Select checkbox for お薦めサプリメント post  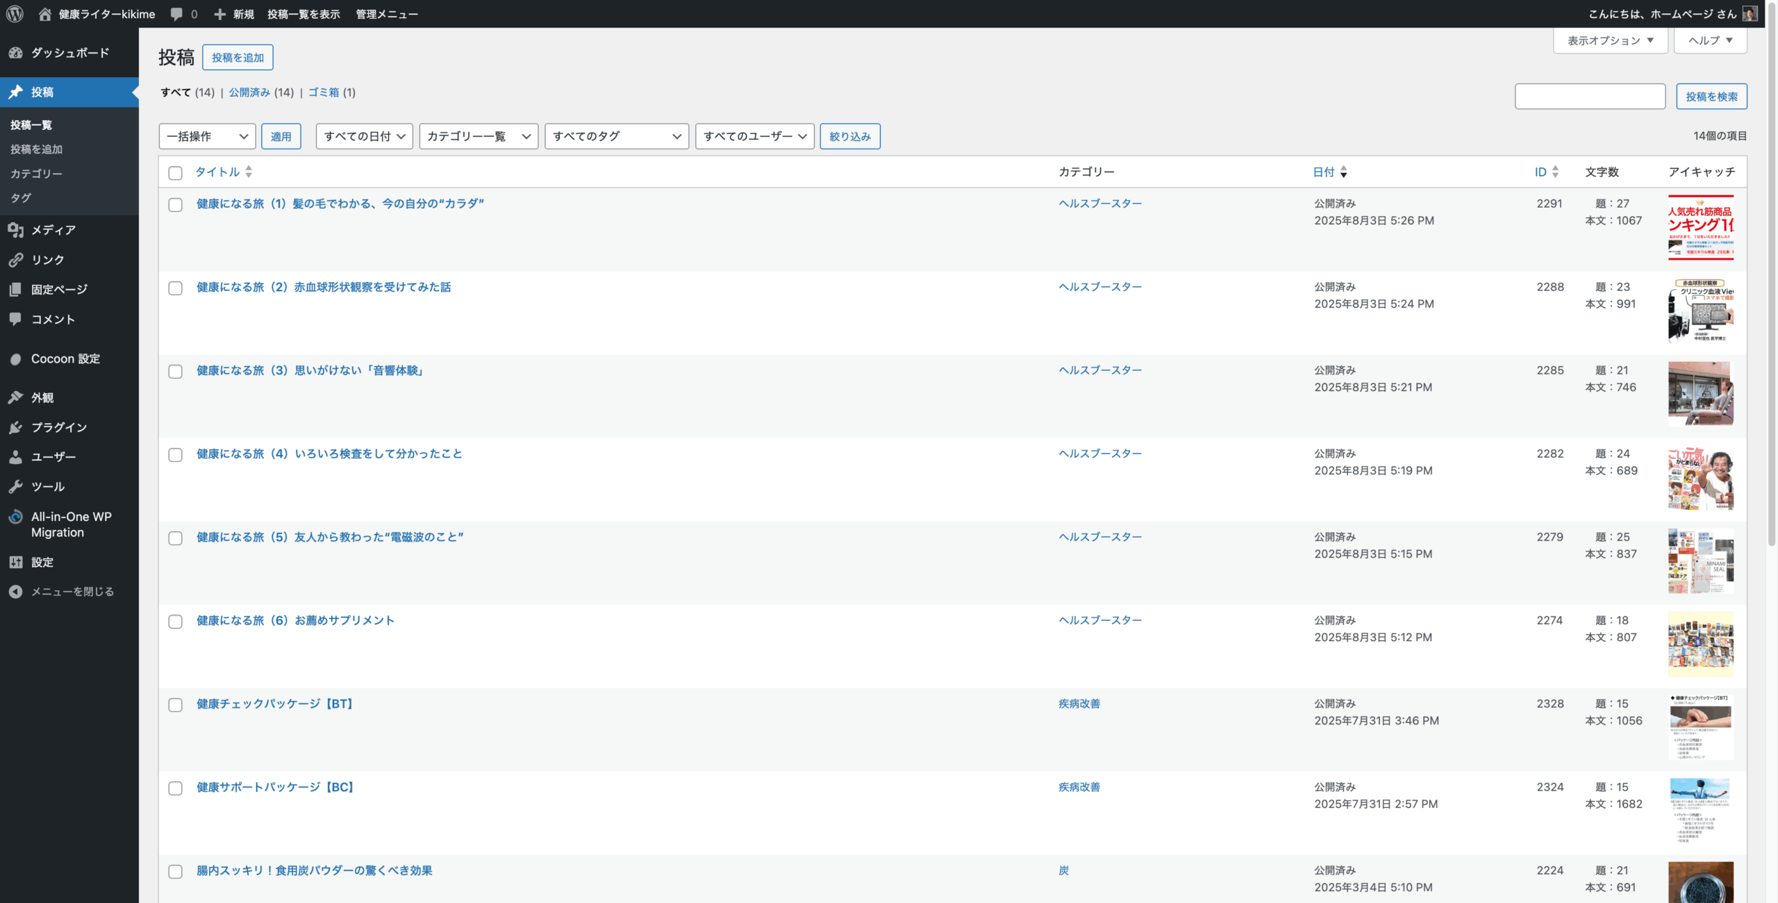(x=176, y=622)
